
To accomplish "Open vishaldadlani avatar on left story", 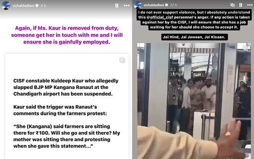I will click(x=6, y=5).
